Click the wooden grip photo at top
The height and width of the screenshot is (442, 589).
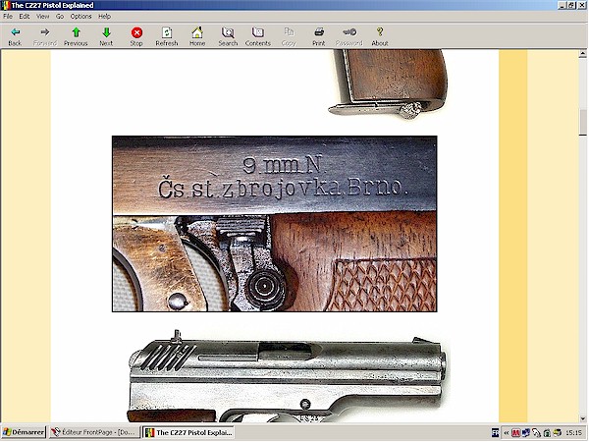[389, 84]
